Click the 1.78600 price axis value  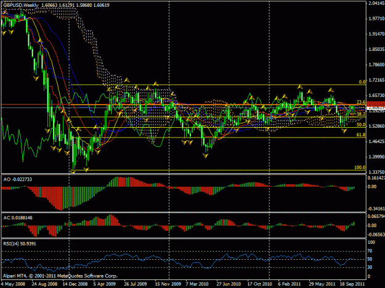coord(376,65)
